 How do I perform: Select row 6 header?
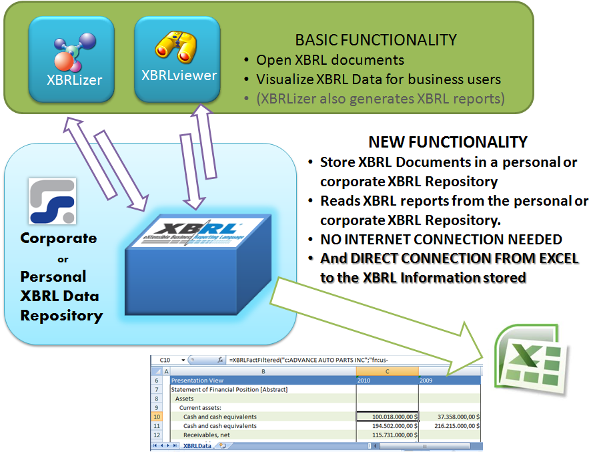coord(157,381)
